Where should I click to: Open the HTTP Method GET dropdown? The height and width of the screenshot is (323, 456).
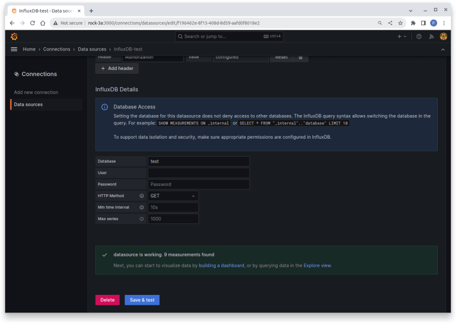pos(173,196)
